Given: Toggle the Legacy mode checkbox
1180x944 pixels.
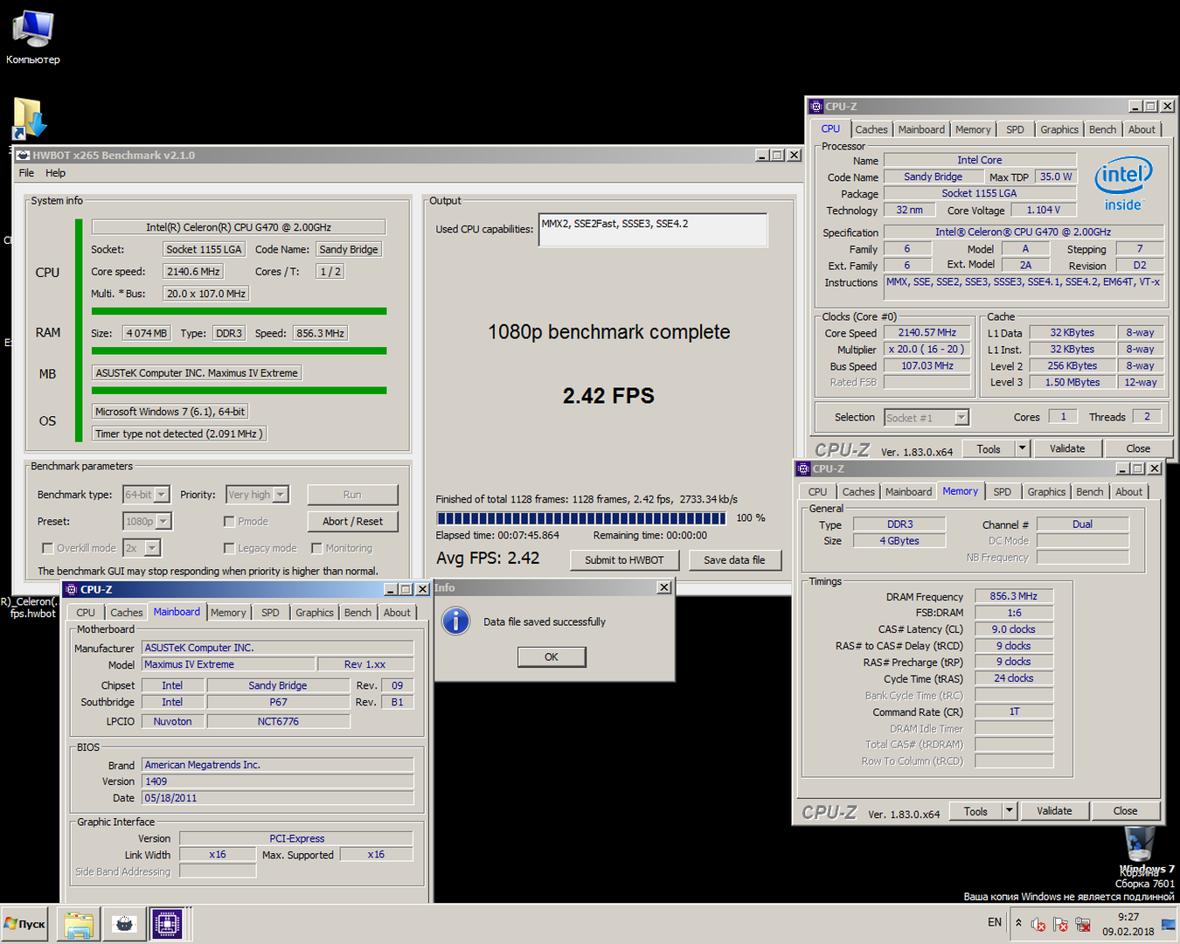Looking at the screenshot, I should [x=229, y=548].
